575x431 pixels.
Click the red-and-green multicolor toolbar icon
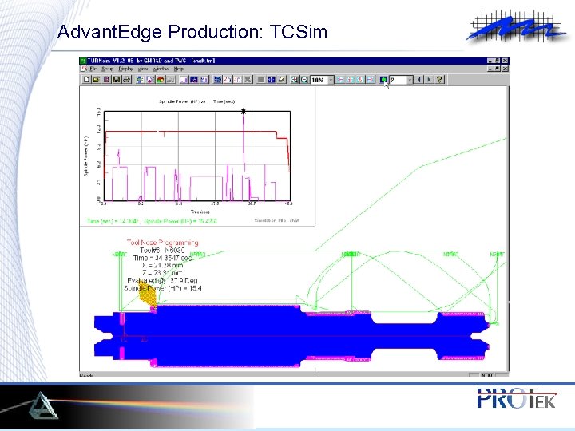[161, 80]
